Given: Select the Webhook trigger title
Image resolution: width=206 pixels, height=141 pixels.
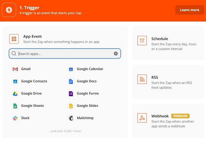Looking at the screenshot, I should coord(160,116).
